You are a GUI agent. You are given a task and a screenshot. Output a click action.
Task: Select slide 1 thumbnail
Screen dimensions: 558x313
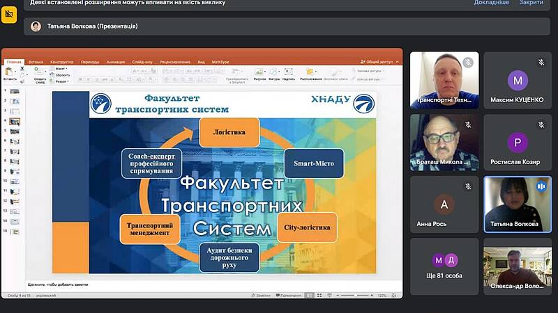[15, 92]
